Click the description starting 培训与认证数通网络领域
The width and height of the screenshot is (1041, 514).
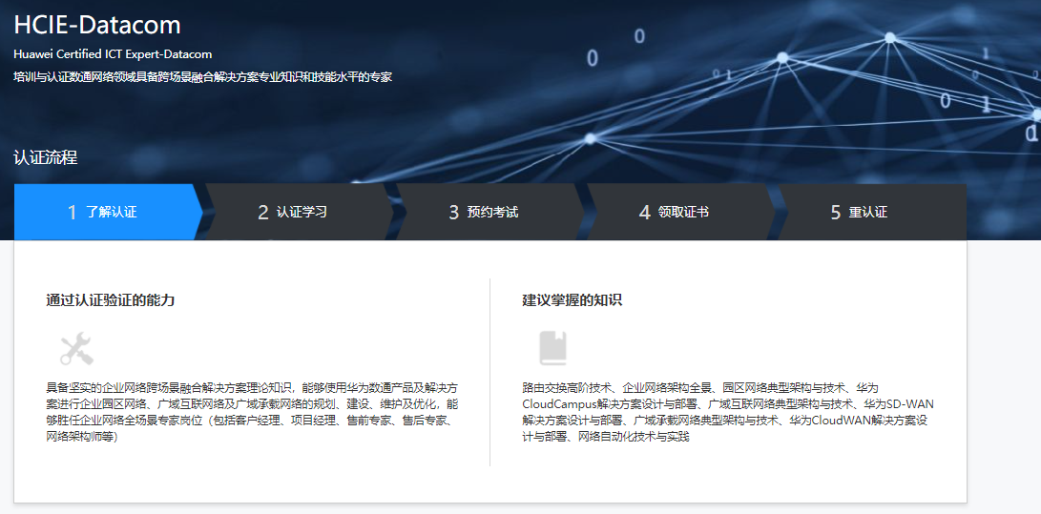(x=203, y=77)
